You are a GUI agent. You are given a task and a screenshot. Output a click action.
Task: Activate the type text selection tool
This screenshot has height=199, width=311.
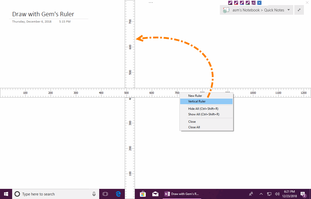pos(254,3)
